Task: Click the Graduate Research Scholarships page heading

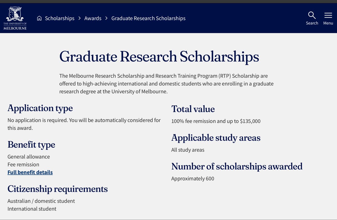Action: point(159,56)
